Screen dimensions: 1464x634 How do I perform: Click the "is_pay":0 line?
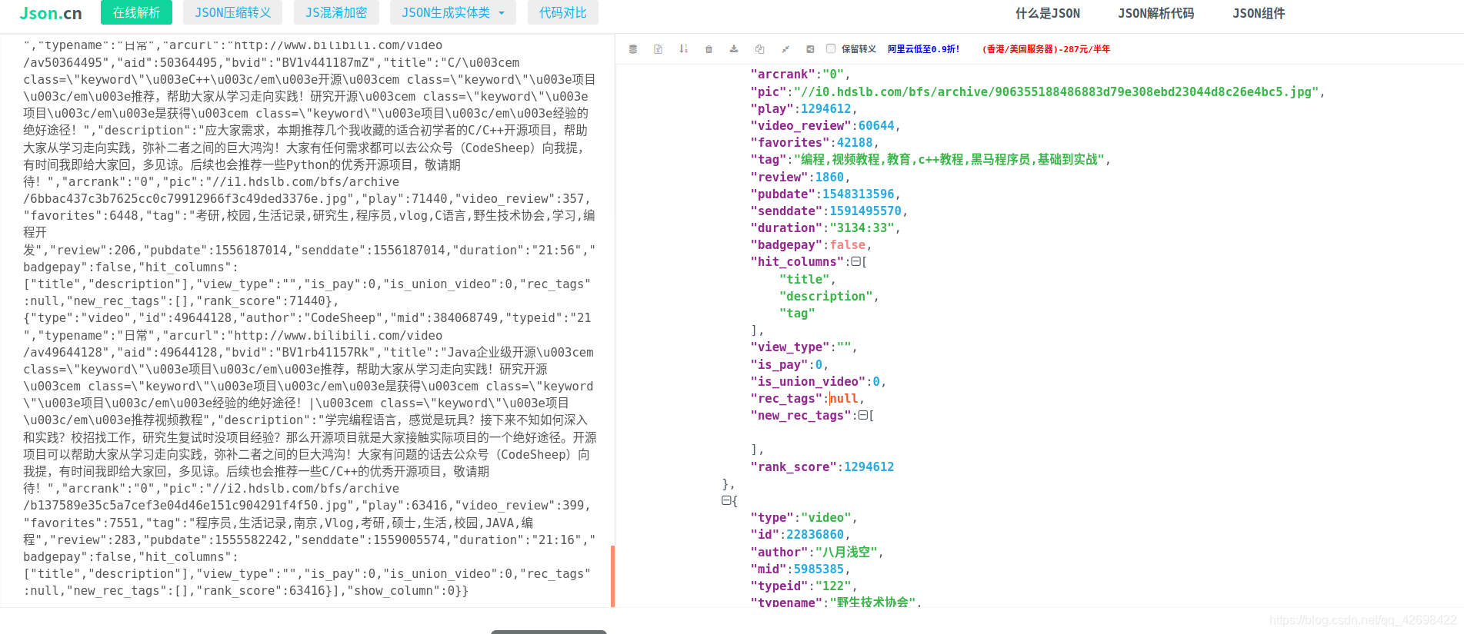pos(789,365)
